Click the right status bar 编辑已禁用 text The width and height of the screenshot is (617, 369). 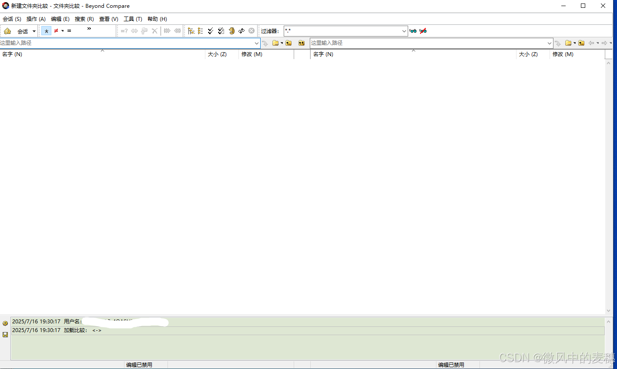[451, 365]
